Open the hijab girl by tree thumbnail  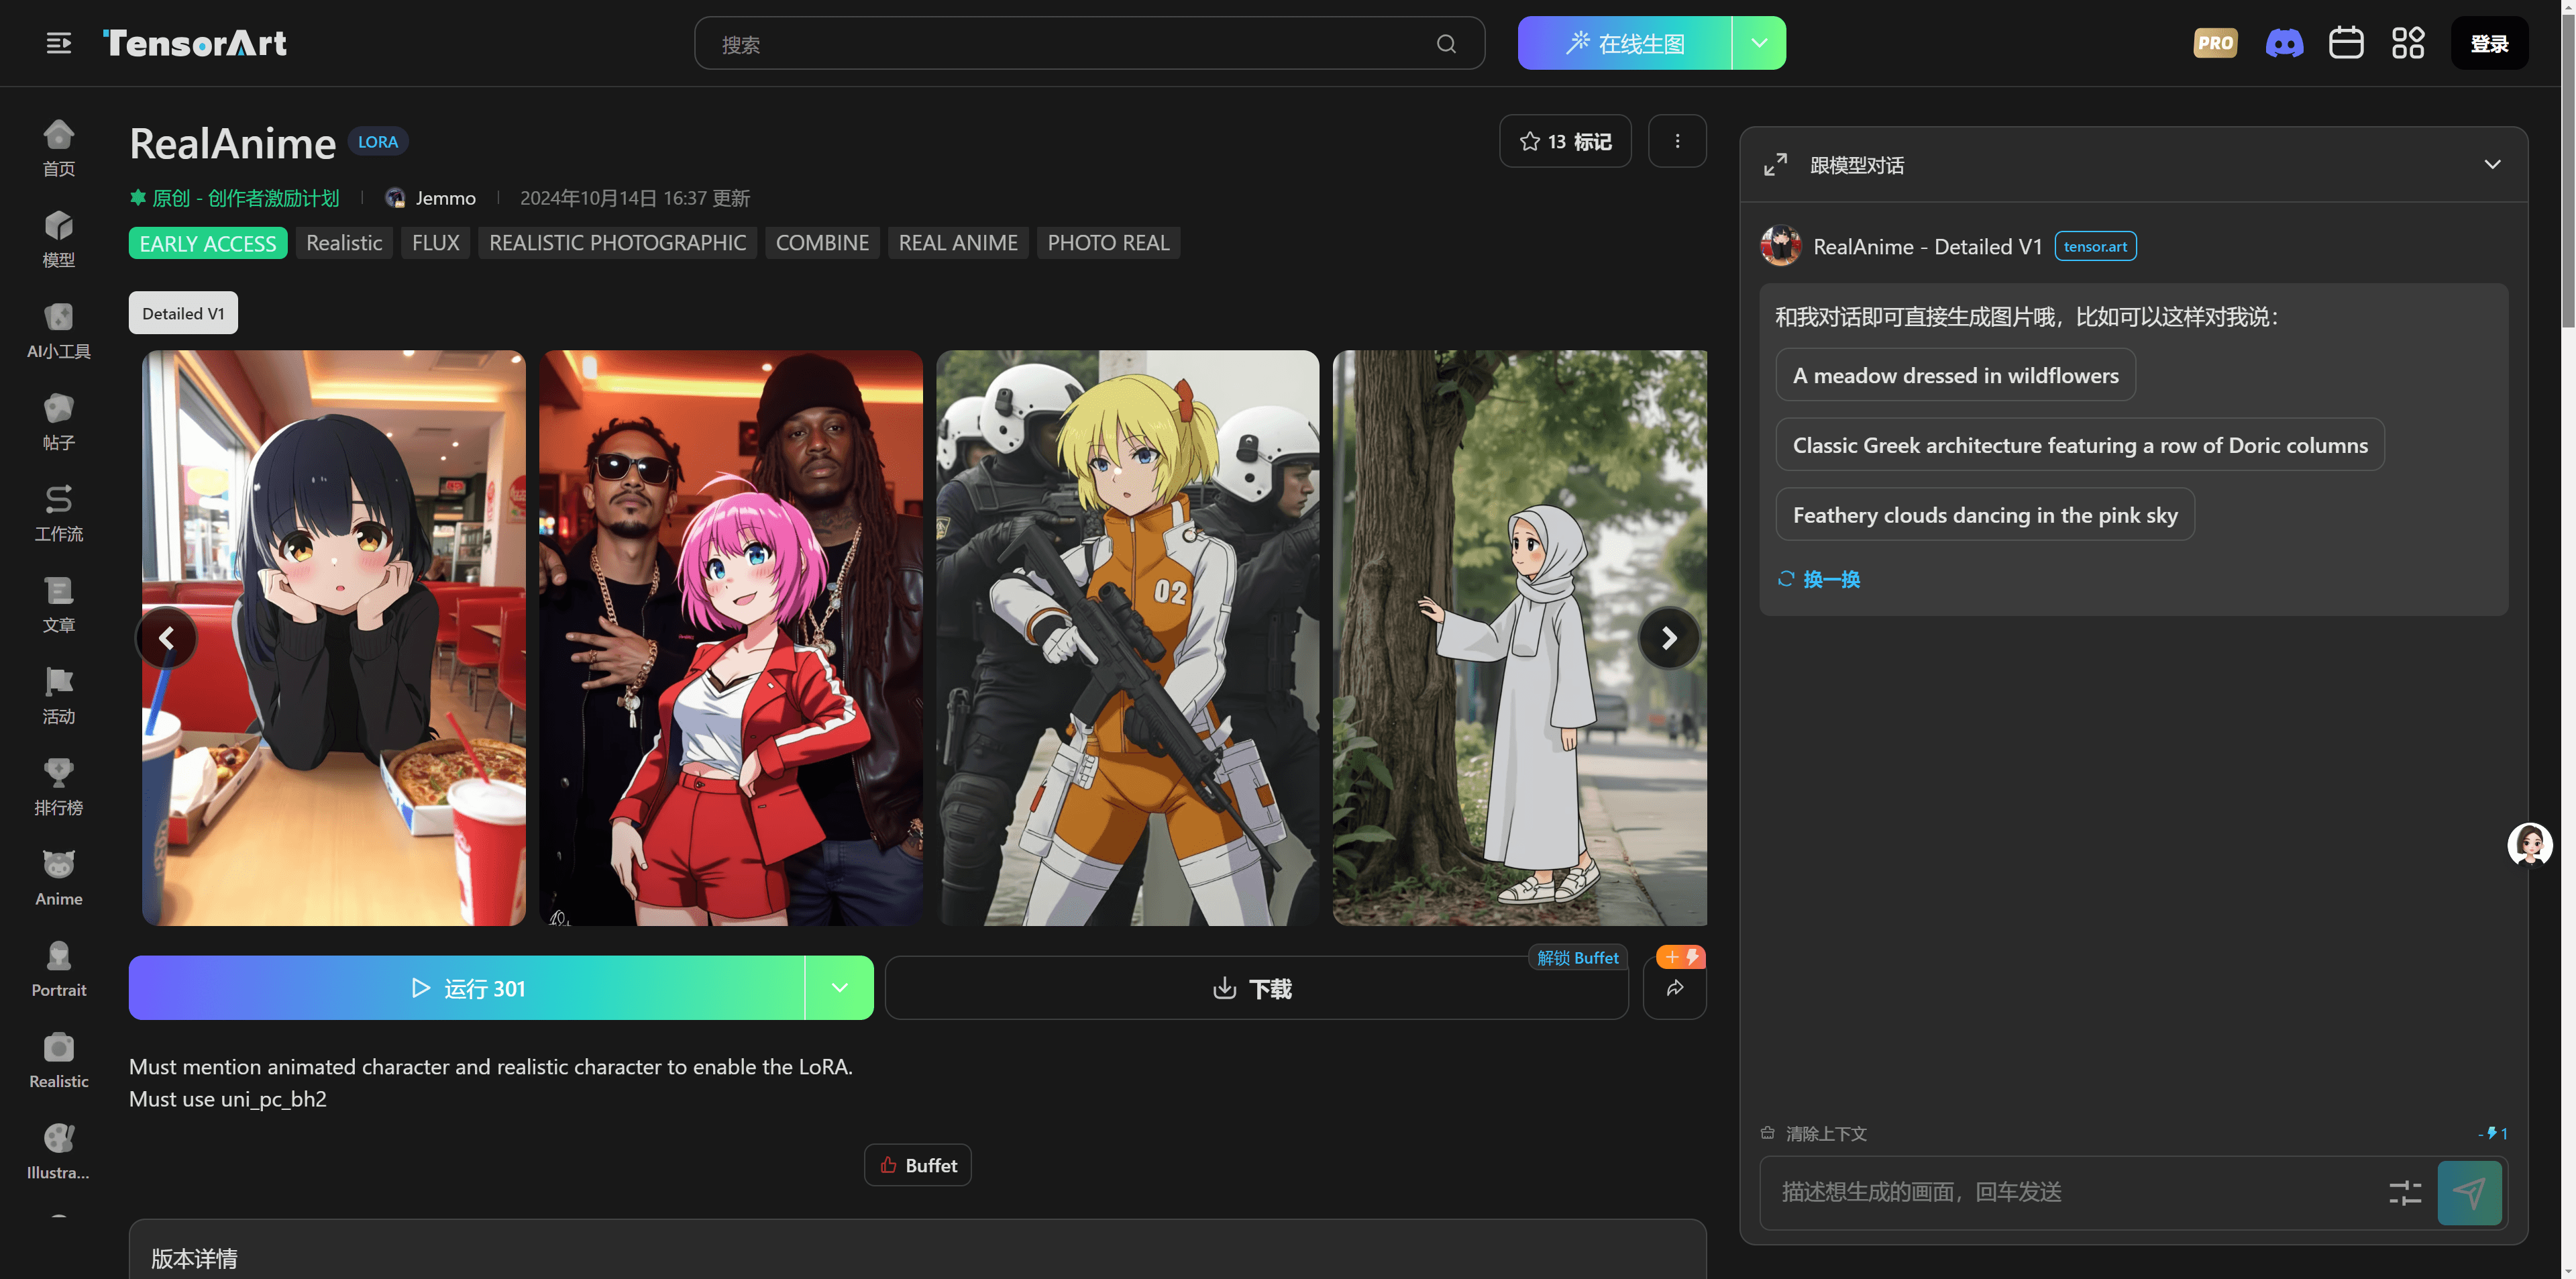pyautogui.click(x=1520, y=638)
